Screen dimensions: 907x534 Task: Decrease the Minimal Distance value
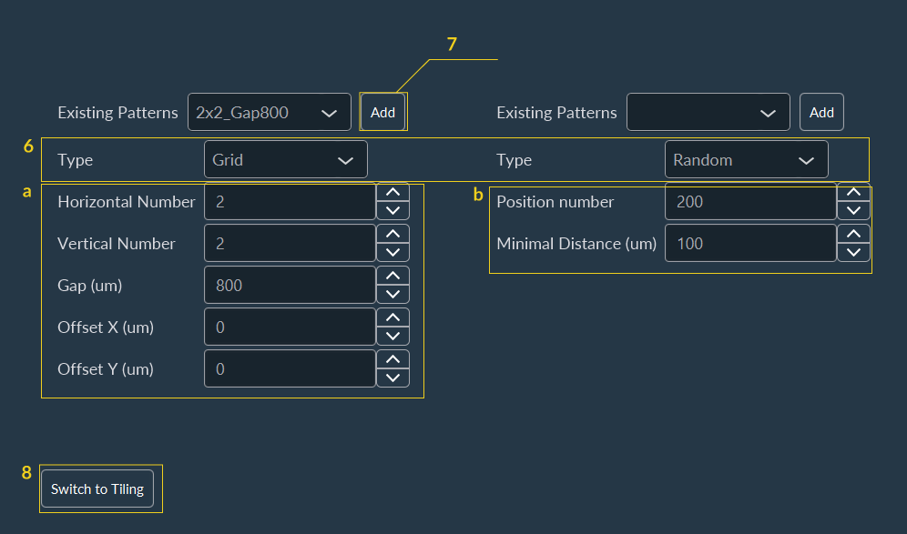click(x=853, y=251)
